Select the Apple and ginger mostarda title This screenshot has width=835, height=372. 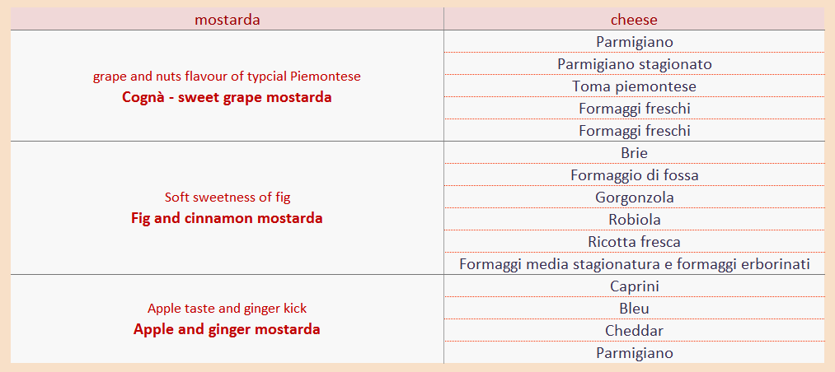pos(227,330)
